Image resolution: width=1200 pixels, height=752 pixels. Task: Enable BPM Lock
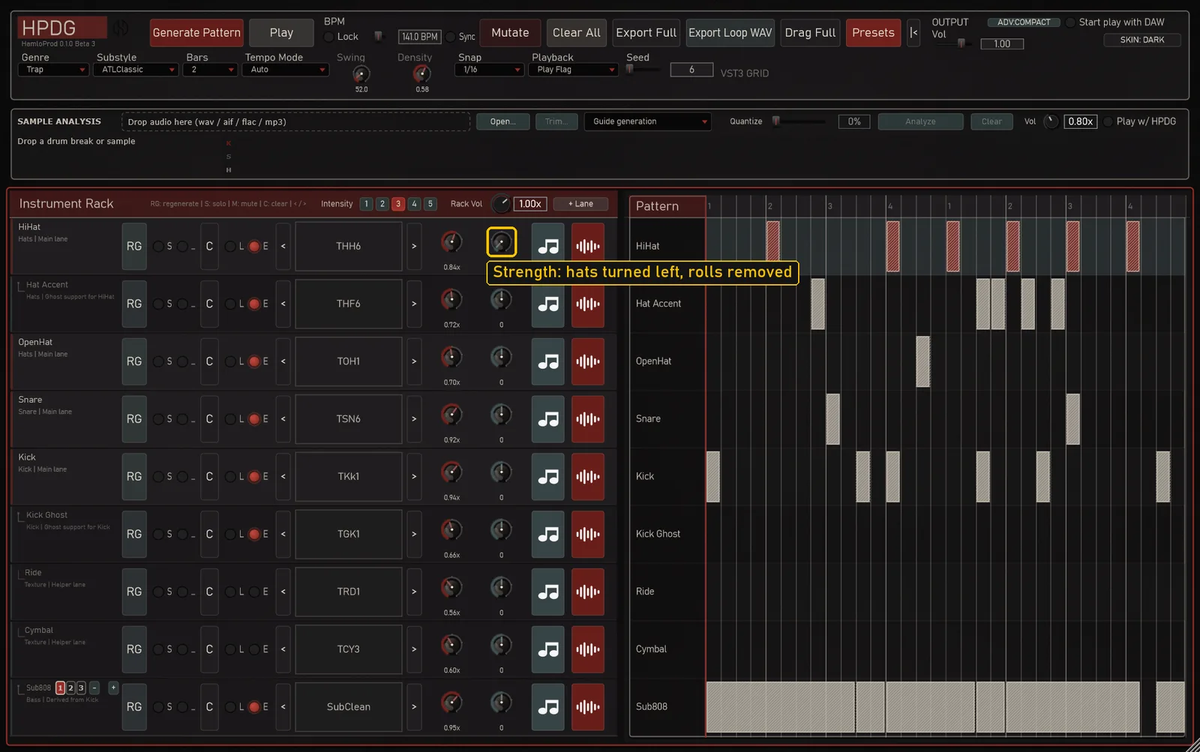point(328,37)
